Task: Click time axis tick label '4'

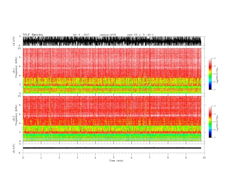Action: (x=95, y=158)
